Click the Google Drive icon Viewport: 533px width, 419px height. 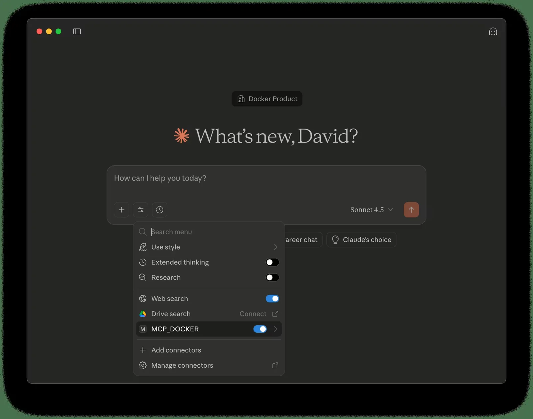143,314
